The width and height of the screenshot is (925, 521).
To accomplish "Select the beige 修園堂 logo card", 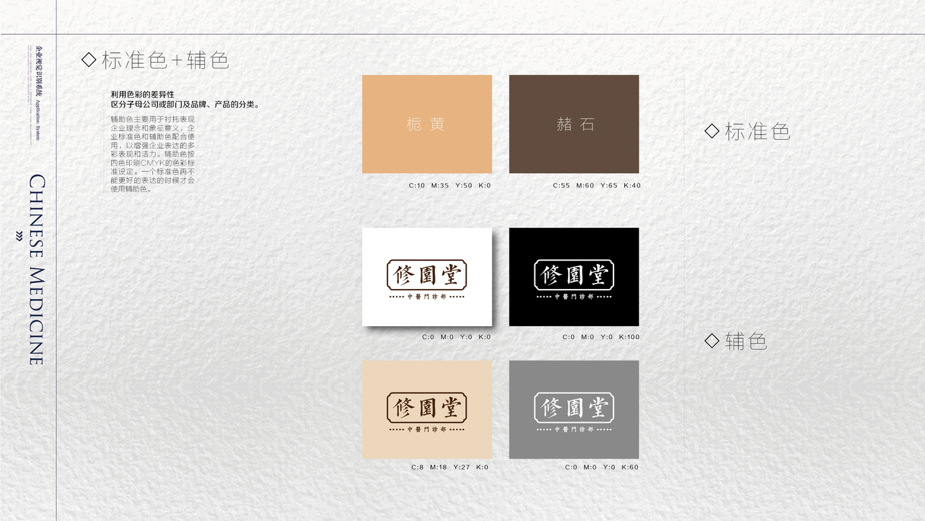I will (427, 409).
